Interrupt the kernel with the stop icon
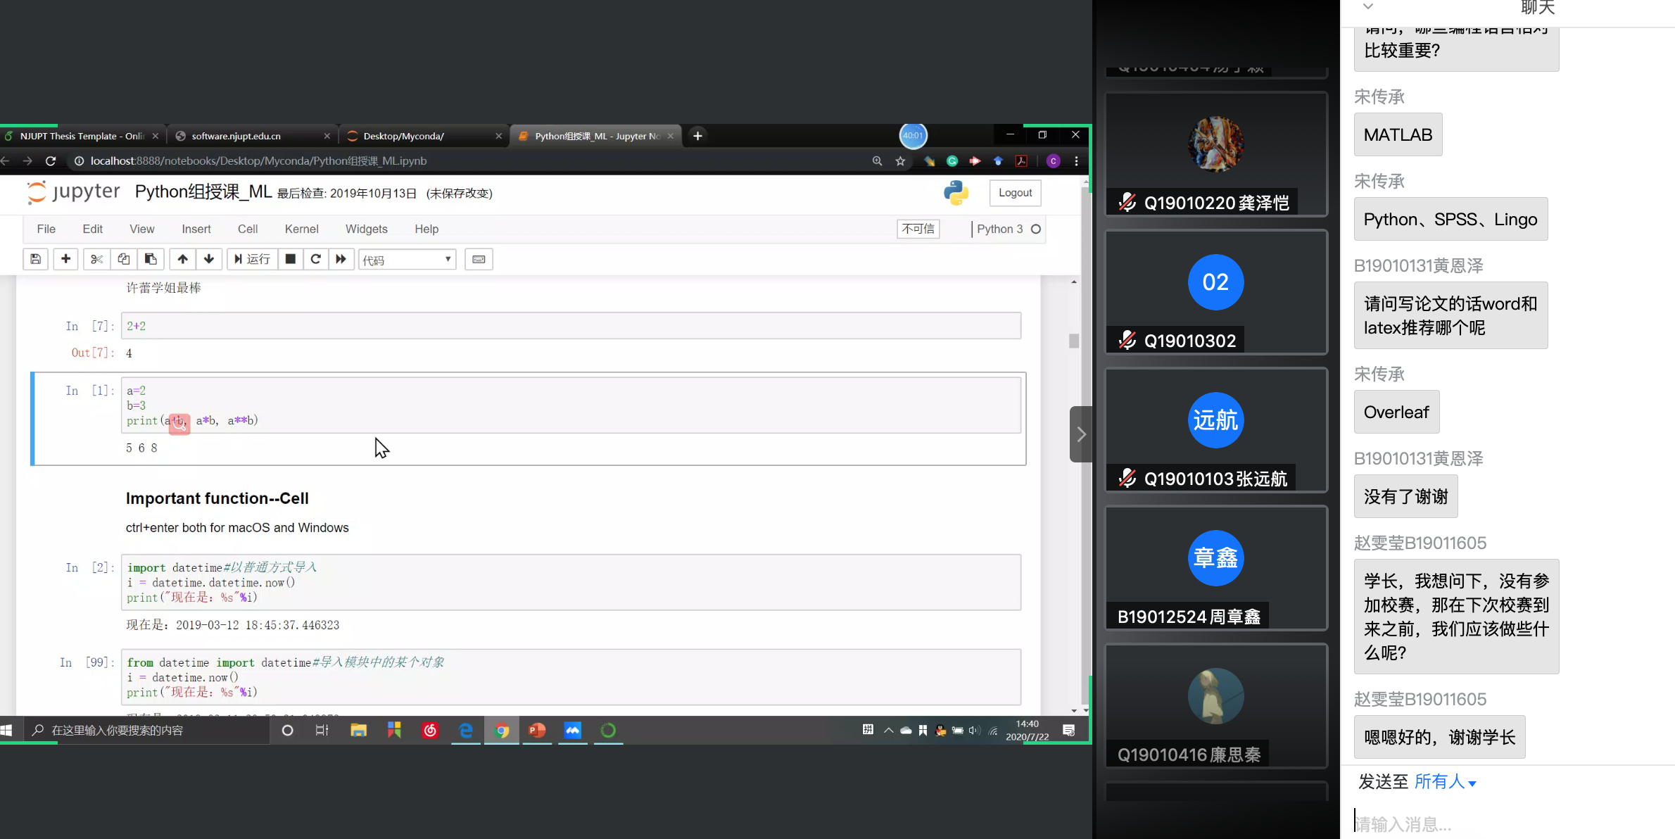This screenshot has width=1675, height=839. tap(290, 259)
